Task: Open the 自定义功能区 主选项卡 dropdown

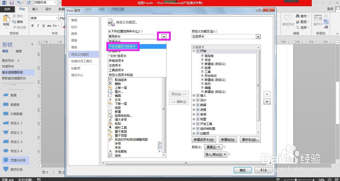Action: click(x=258, y=37)
